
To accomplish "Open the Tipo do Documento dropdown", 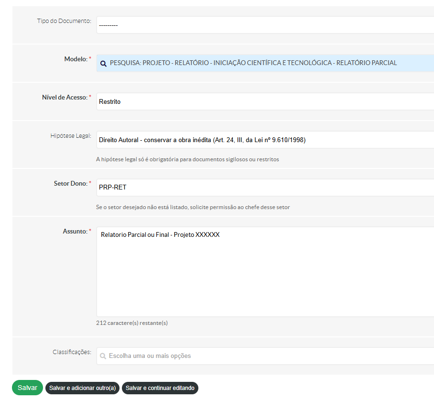I will pos(265,25).
